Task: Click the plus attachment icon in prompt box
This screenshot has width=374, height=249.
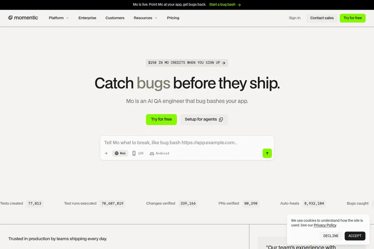Action: point(106,153)
